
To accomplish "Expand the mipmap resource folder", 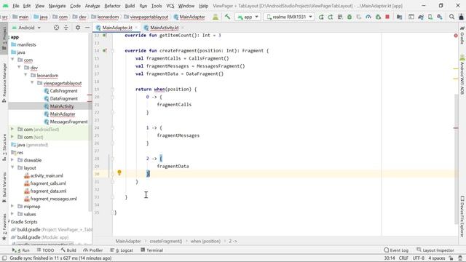I will (x=12, y=206).
